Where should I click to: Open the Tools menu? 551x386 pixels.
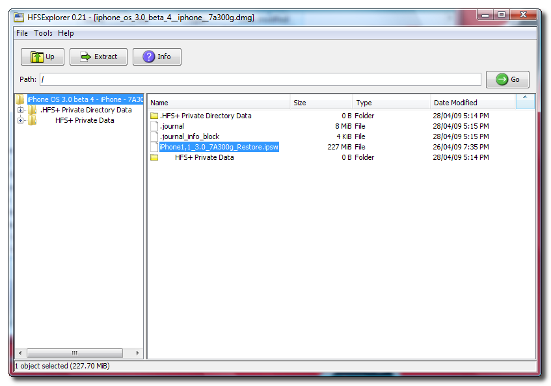(43, 33)
